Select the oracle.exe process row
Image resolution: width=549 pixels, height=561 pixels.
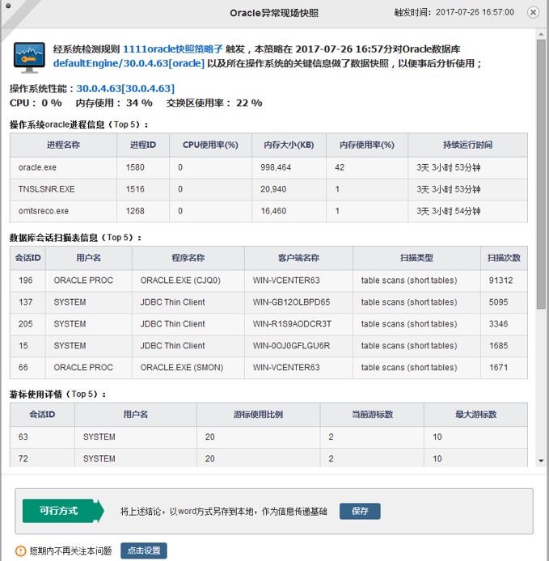pos(268,167)
